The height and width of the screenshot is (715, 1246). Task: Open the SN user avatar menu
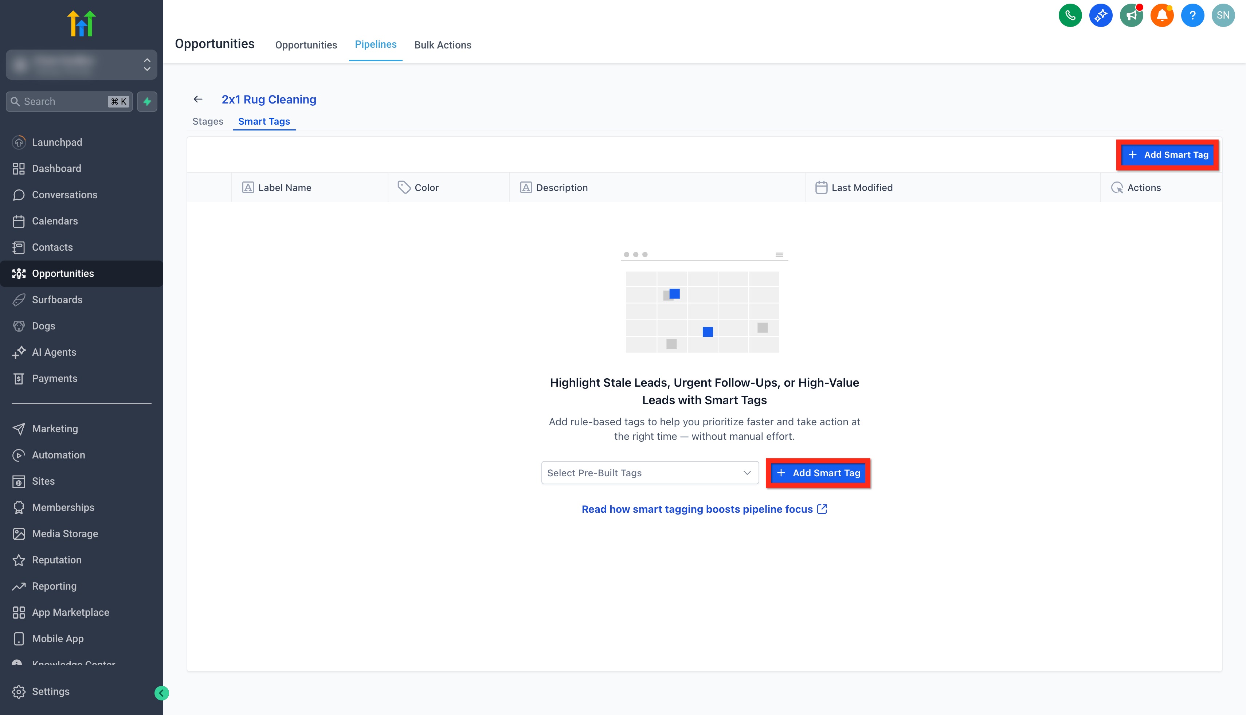coord(1222,15)
